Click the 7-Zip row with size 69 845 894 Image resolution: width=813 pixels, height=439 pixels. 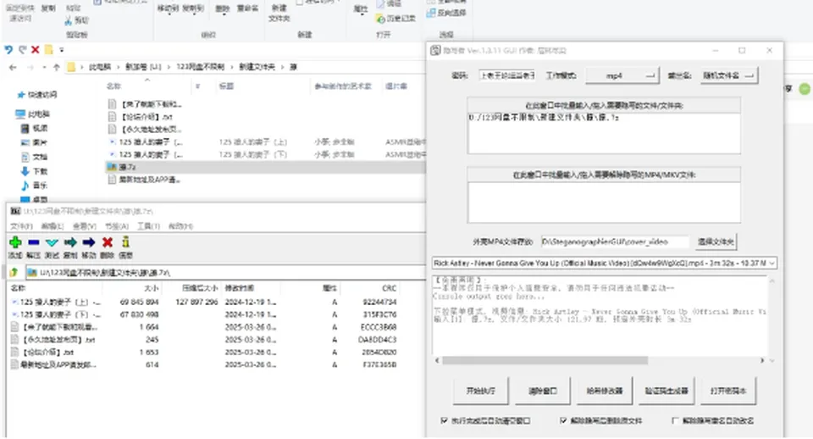(204, 302)
